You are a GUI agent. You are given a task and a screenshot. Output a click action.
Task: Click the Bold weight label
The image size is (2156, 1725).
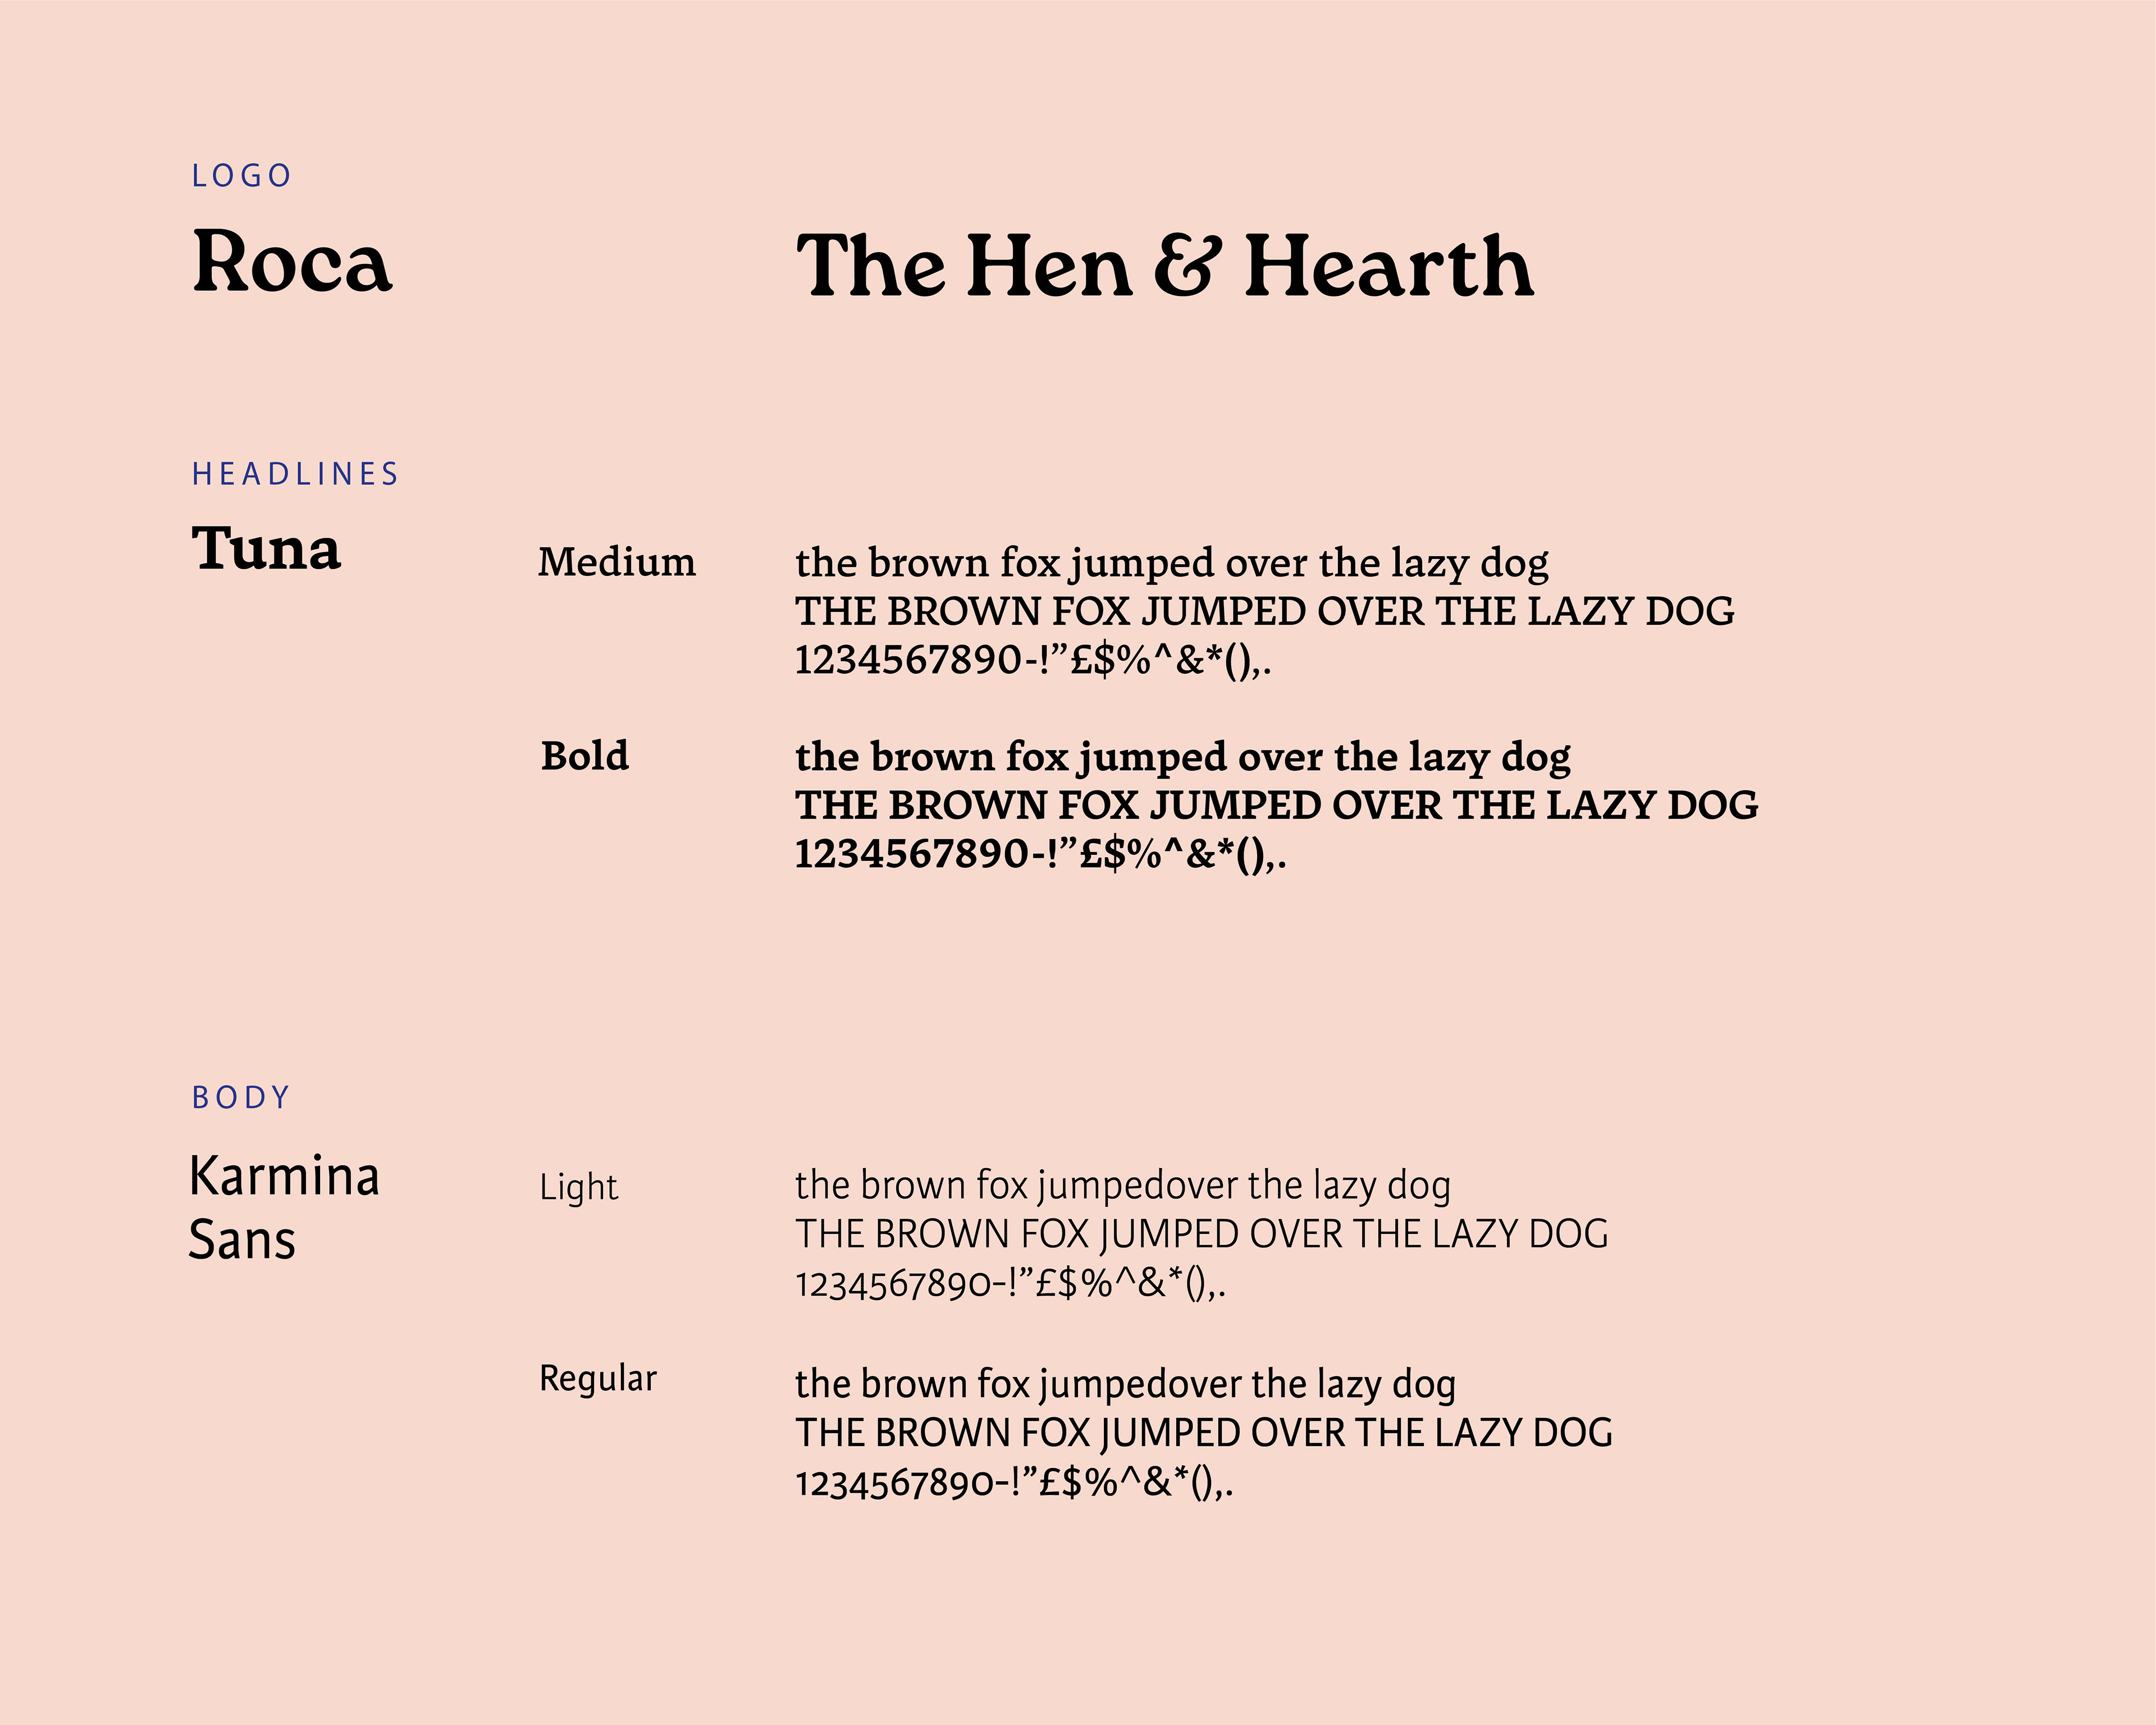(x=585, y=756)
